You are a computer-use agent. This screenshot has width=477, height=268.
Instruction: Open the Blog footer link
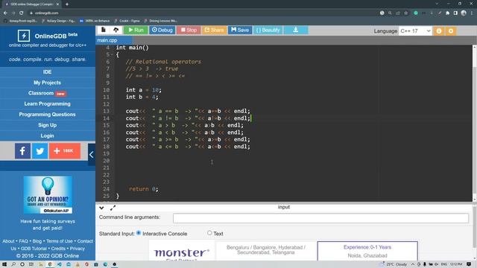click(x=37, y=241)
